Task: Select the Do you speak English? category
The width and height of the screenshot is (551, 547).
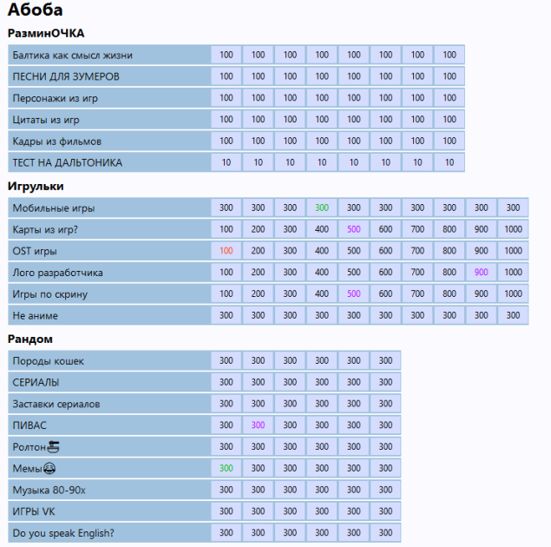Action: [x=63, y=533]
